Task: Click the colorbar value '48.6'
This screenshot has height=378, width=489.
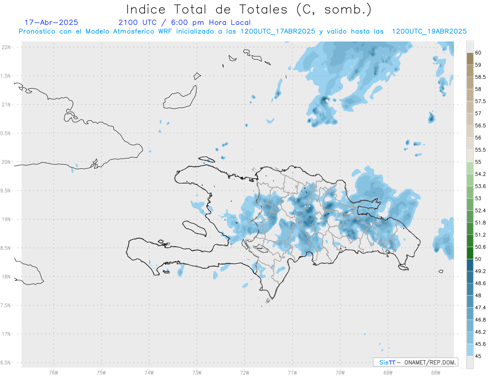Action: (480, 283)
